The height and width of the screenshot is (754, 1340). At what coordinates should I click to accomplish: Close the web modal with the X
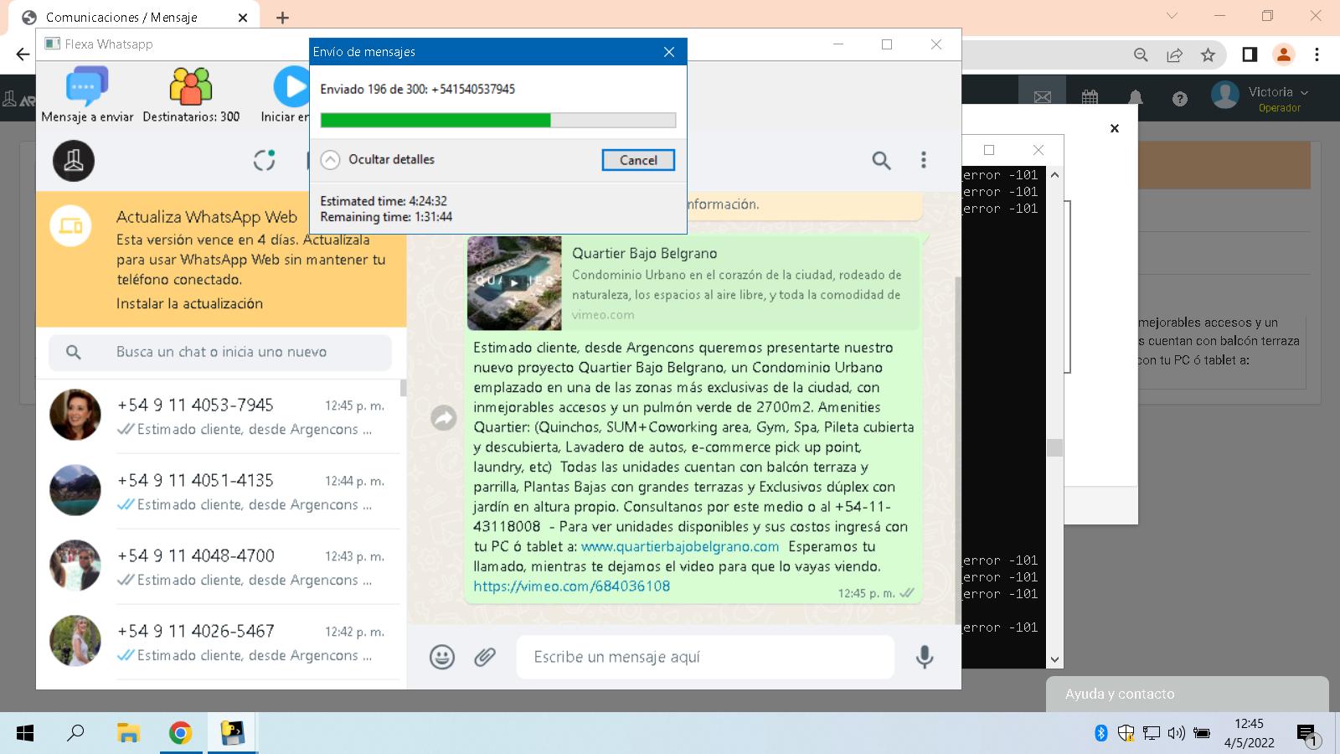click(x=1115, y=128)
